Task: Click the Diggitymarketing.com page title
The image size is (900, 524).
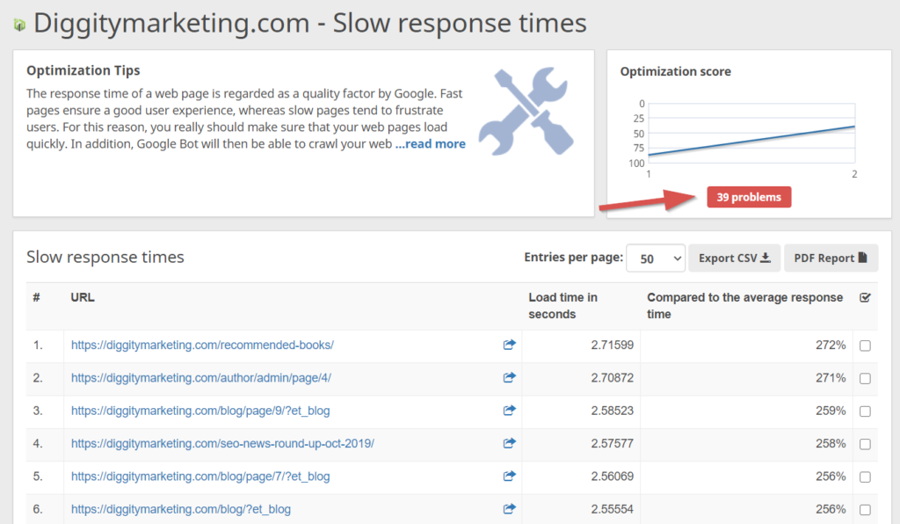Action: point(310,24)
